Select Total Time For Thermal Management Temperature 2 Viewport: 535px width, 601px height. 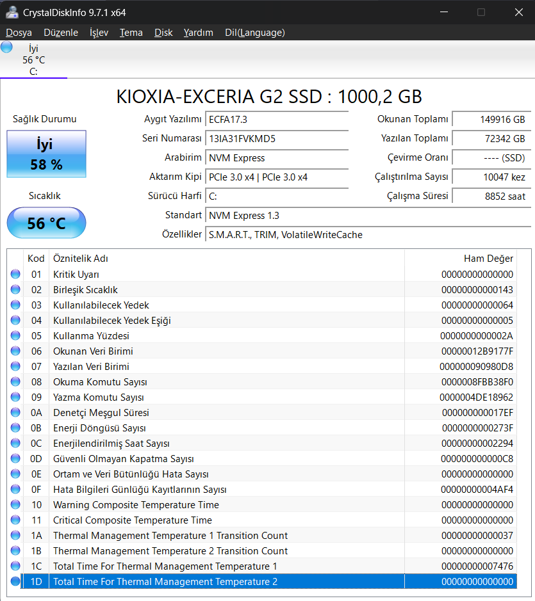(x=165, y=581)
